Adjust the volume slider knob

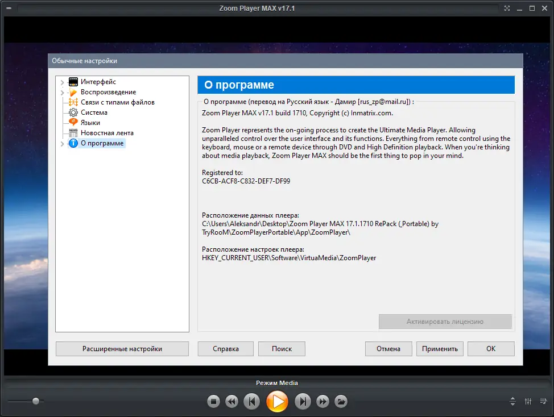(x=36, y=401)
